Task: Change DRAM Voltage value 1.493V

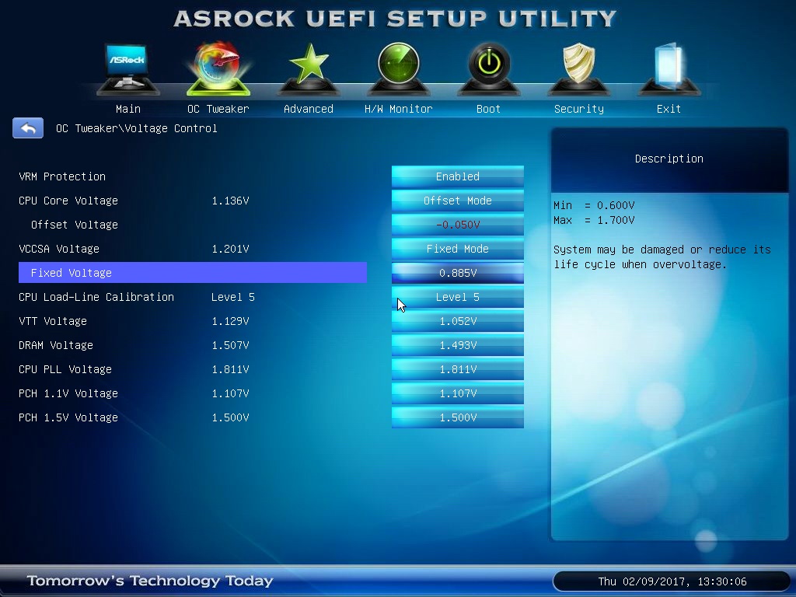Action: tap(457, 345)
